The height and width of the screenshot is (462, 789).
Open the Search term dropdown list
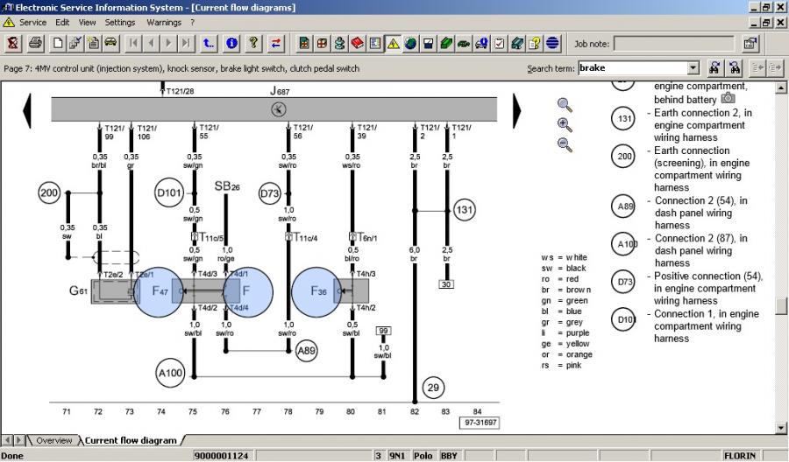point(693,68)
